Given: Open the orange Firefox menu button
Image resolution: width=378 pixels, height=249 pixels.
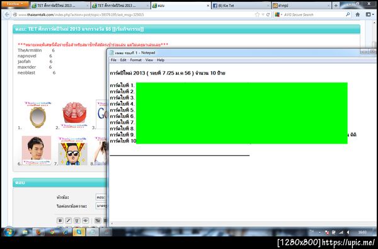Looking at the screenshot, I should click(15, 4).
